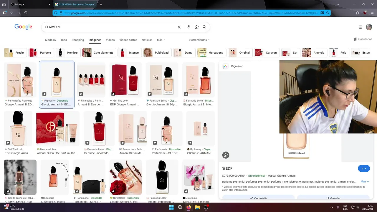Start voice search with microphone icon

(x=189, y=27)
